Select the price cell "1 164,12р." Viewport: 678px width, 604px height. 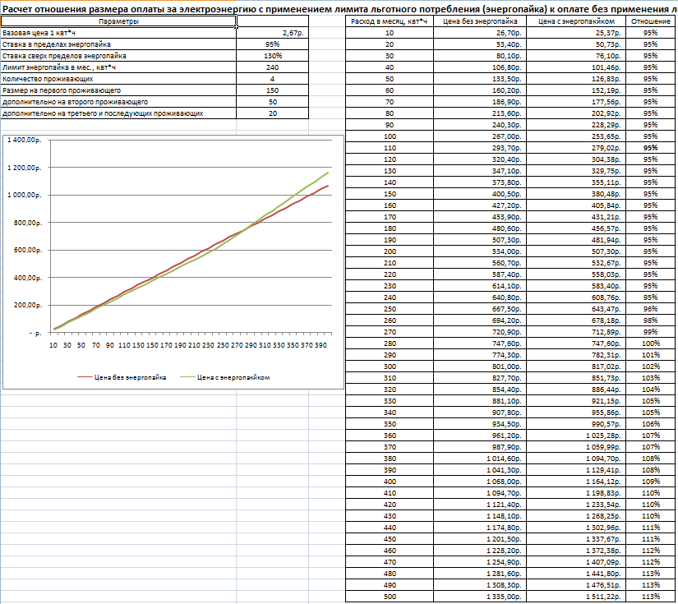(576, 482)
